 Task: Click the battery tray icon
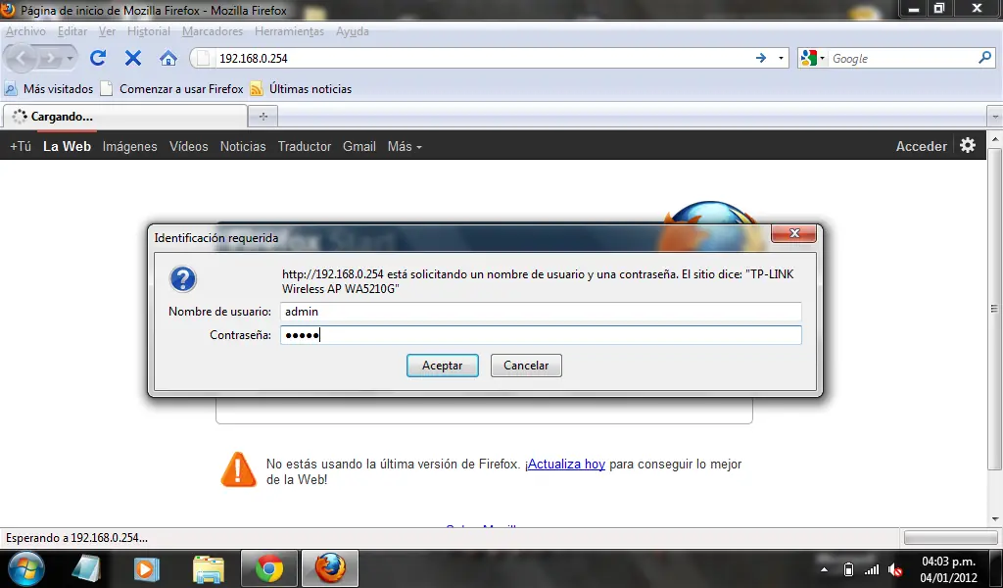pos(848,569)
